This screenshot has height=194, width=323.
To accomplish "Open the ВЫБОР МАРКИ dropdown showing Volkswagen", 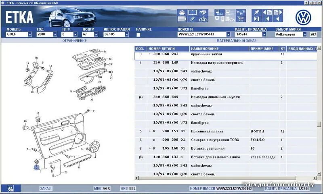I will click(x=305, y=34).
